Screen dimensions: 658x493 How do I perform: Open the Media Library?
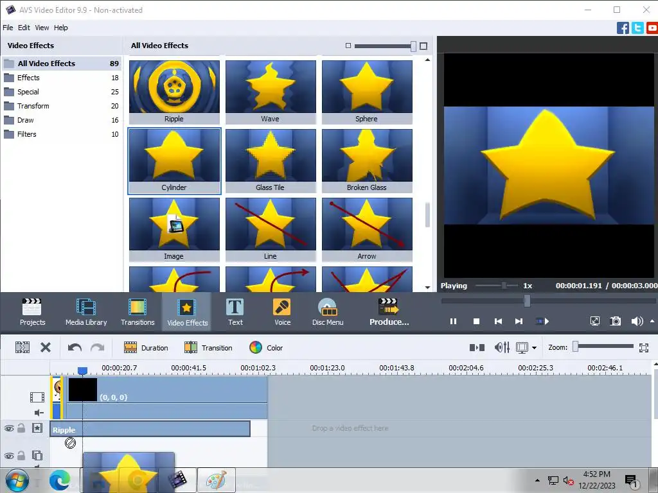point(86,312)
